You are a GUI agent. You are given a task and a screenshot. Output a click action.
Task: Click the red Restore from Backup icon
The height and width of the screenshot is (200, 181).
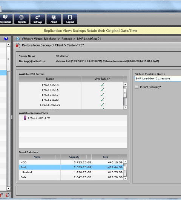click(x=18, y=45)
